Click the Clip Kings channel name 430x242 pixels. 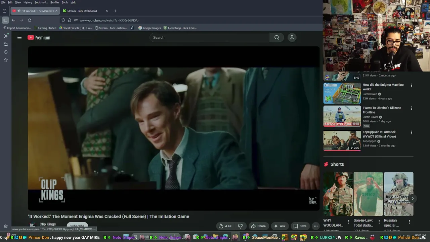click(x=48, y=224)
